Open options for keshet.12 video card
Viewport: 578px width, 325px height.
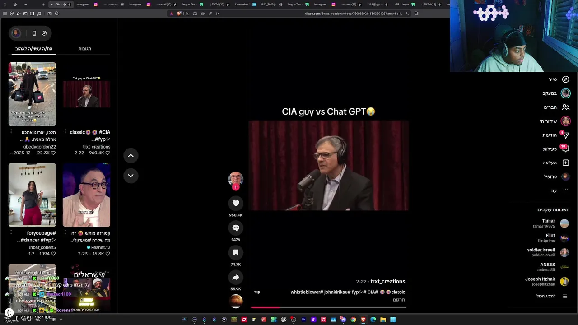pos(65,233)
